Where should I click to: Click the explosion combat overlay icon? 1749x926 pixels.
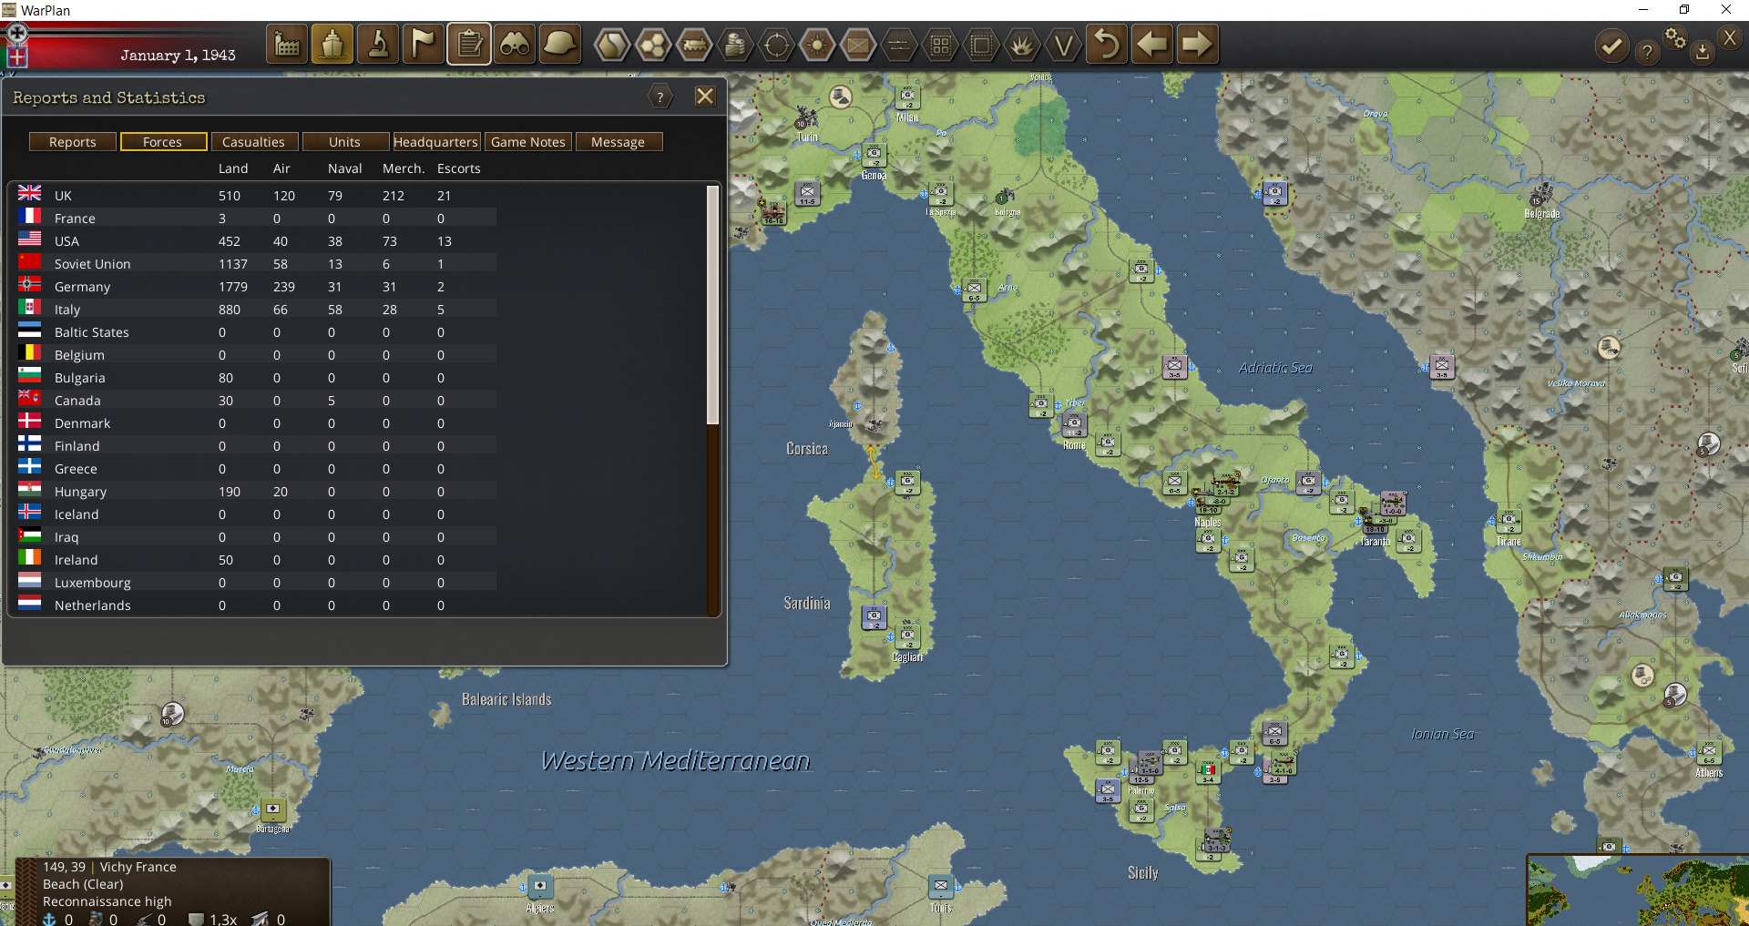click(1022, 45)
